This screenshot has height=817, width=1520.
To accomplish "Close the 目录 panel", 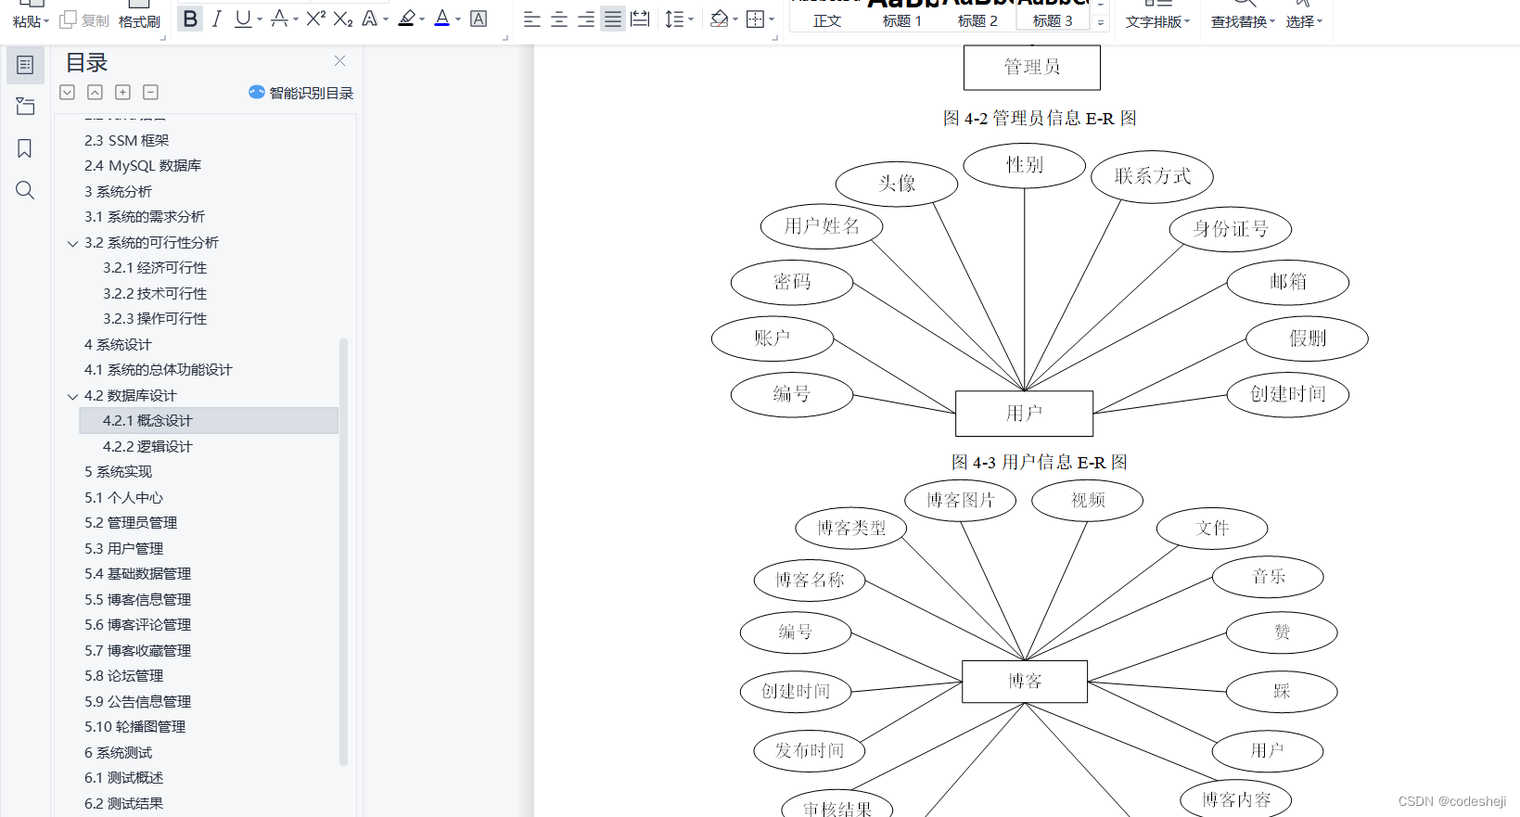I will (340, 61).
